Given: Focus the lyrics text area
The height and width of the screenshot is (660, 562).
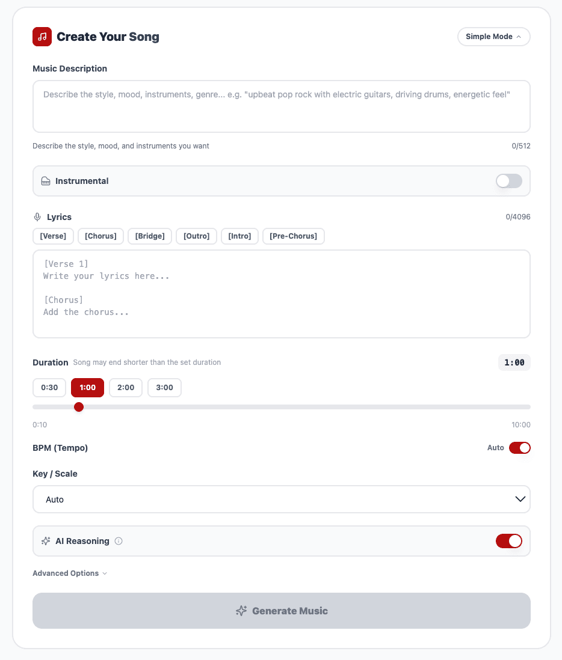Looking at the screenshot, I should (281, 294).
